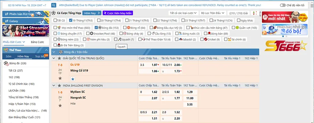Collapse the Giải Quốc Tế league row
The width and height of the screenshot is (314, 123).
pyautogui.click(x=54, y=58)
